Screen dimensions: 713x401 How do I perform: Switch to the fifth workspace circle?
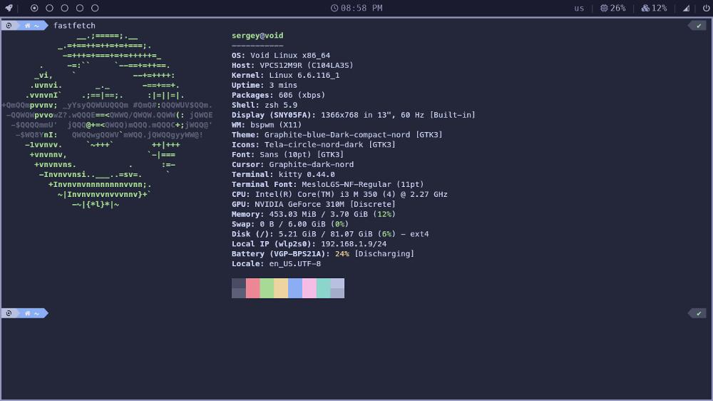pyautogui.click(x=95, y=8)
